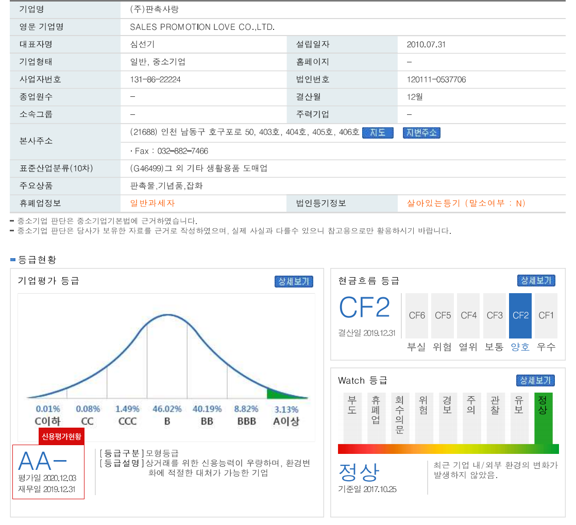Screen dimensions: 576x525
Task: Click the large 정상 status heading
Action: point(359,471)
